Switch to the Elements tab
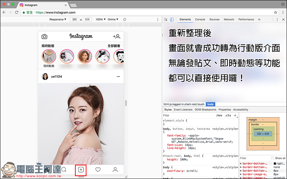The image size is (287, 179). tap(185, 19)
